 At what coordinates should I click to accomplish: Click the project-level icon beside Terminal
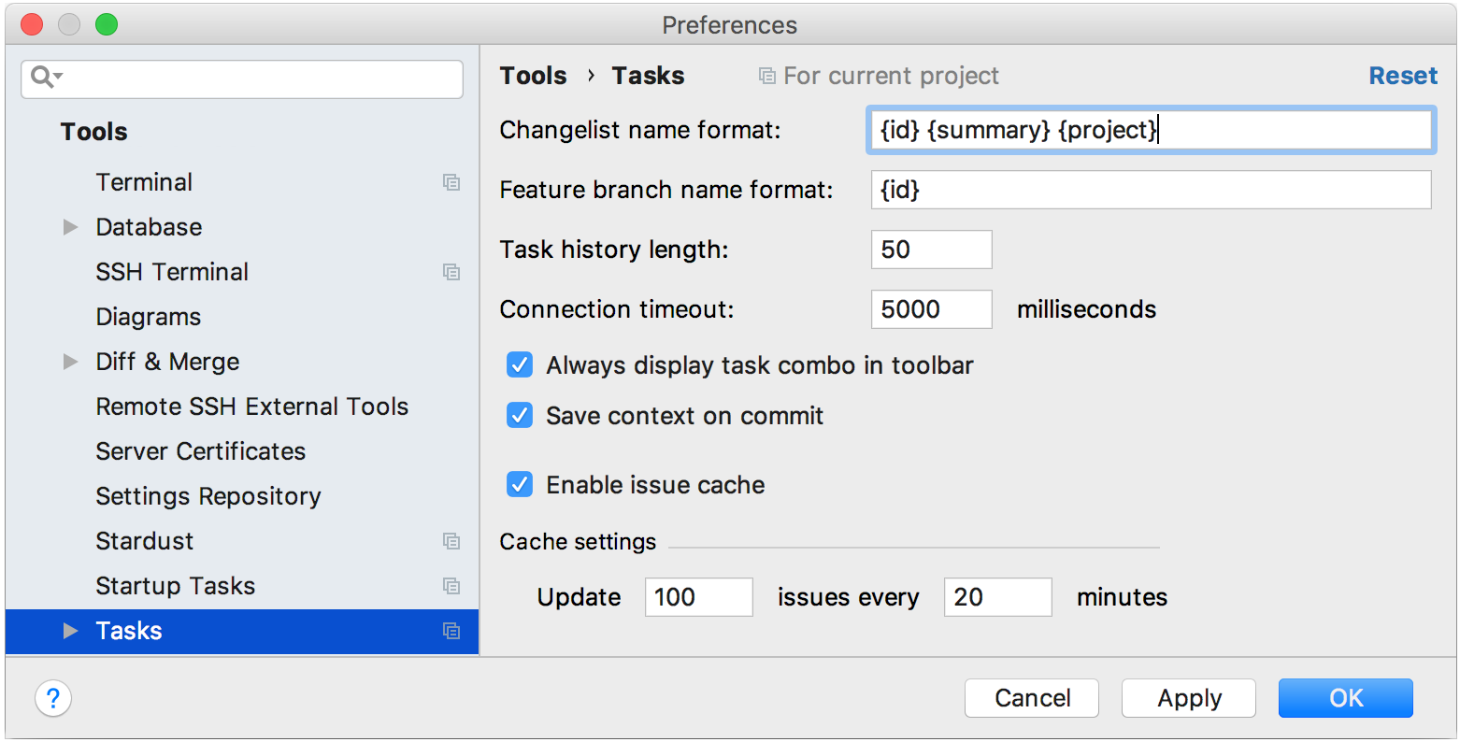451,183
